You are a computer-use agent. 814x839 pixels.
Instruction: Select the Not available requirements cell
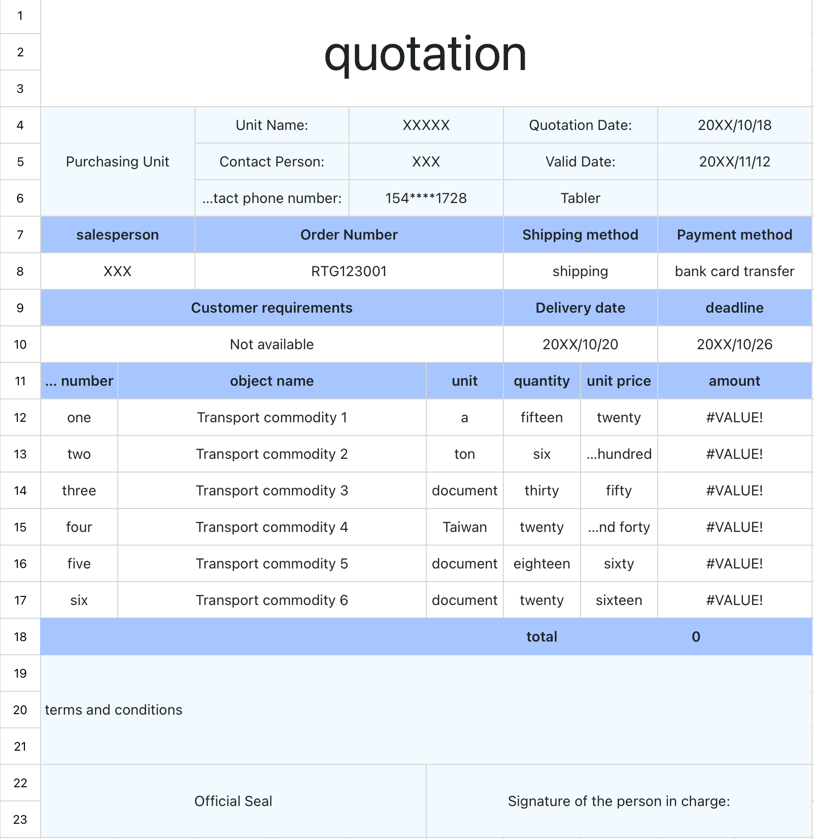272,344
